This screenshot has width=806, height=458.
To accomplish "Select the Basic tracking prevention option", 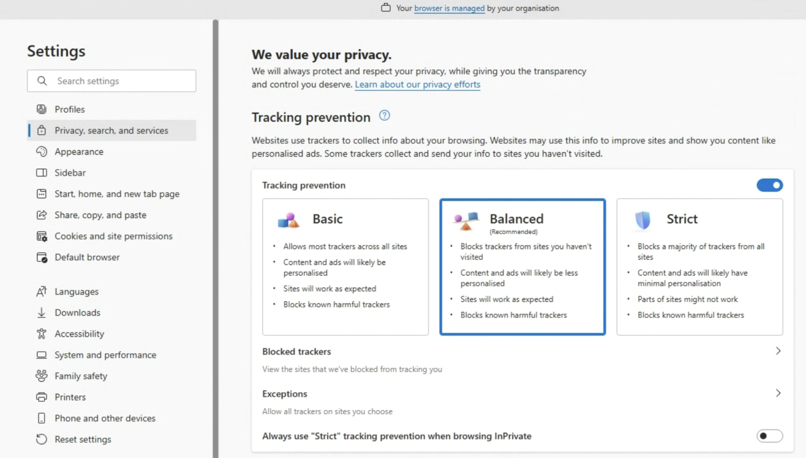I will 345,267.
